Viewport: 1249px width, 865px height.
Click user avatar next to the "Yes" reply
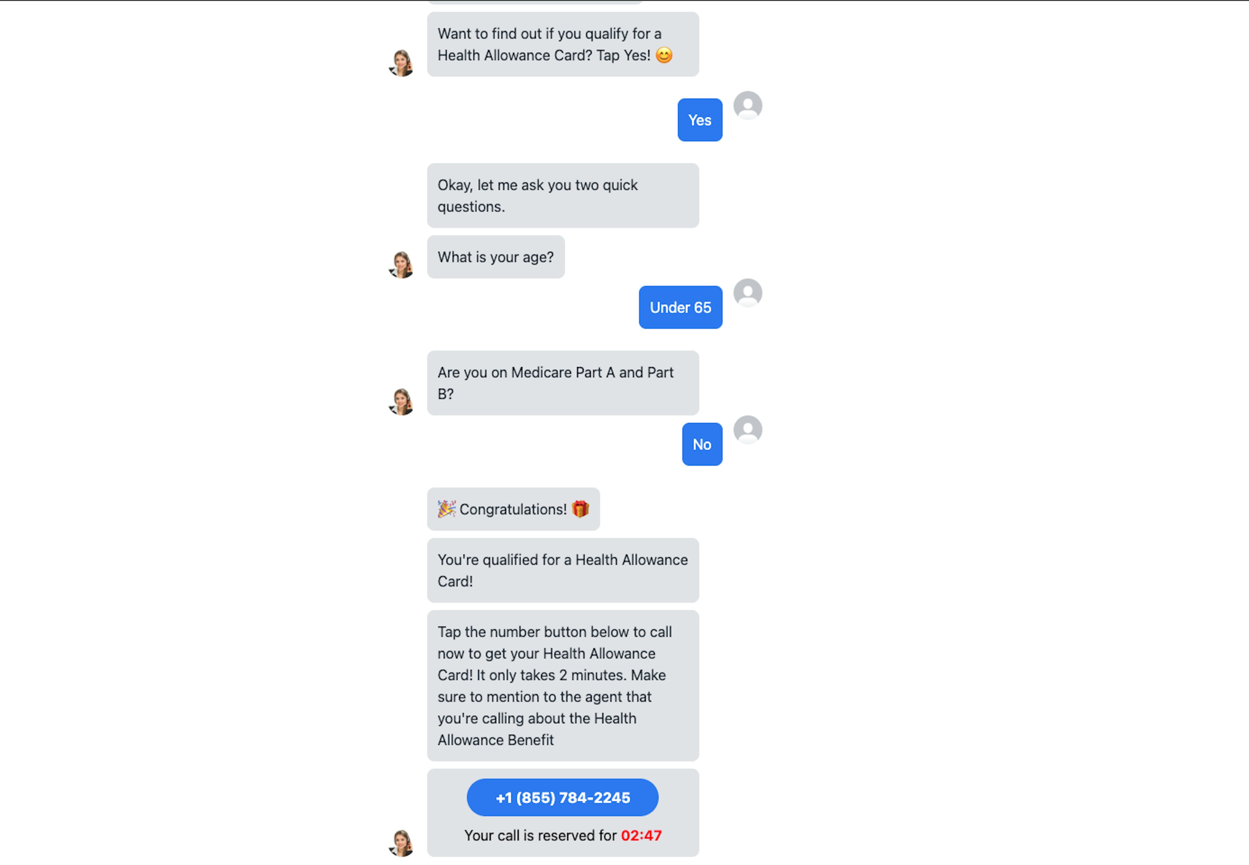click(x=747, y=105)
